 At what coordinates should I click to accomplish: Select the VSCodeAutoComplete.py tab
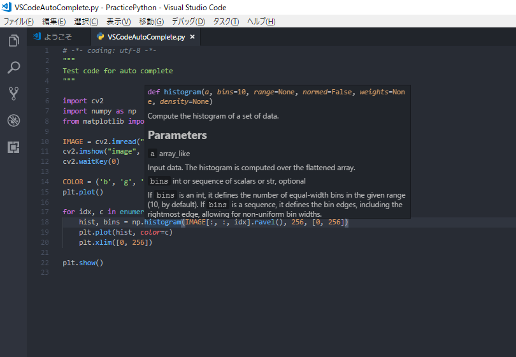146,37
